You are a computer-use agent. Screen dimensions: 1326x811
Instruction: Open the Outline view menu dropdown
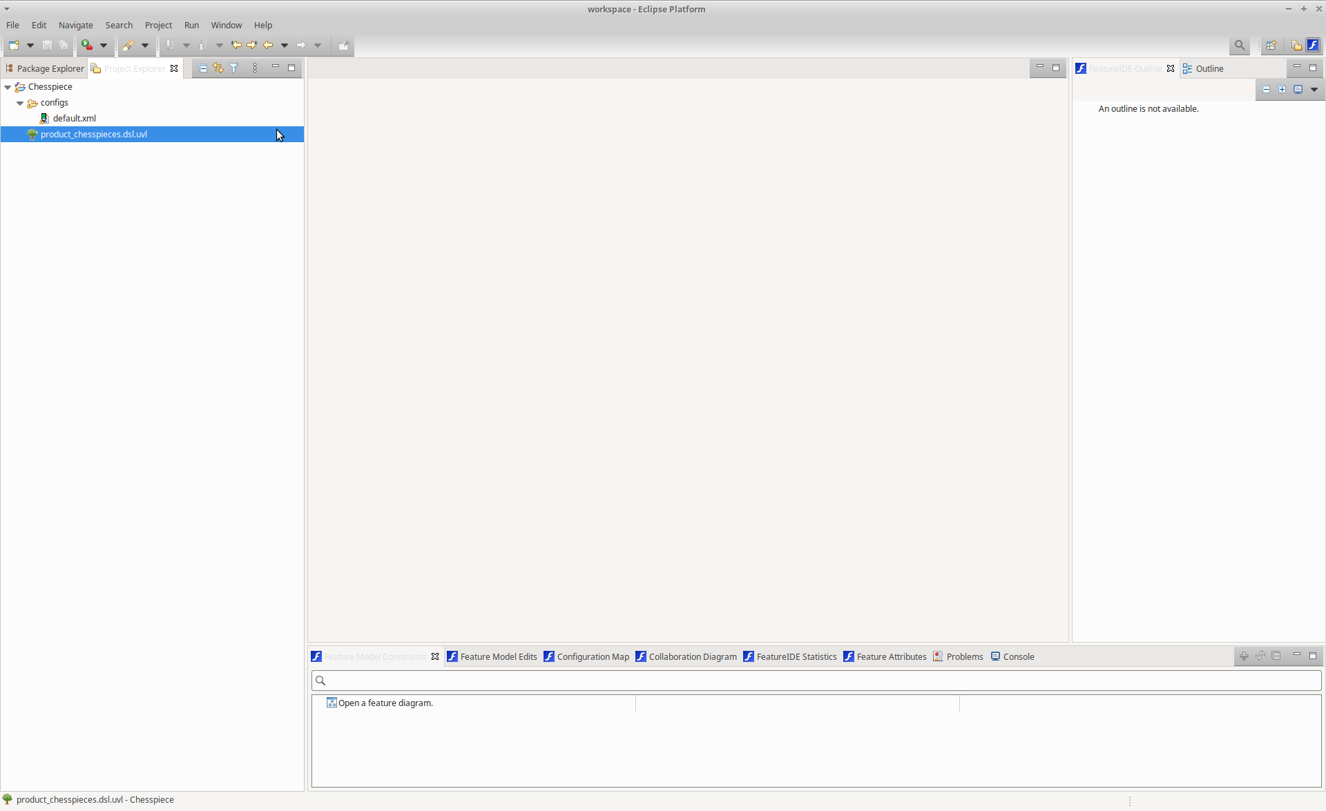pos(1314,89)
